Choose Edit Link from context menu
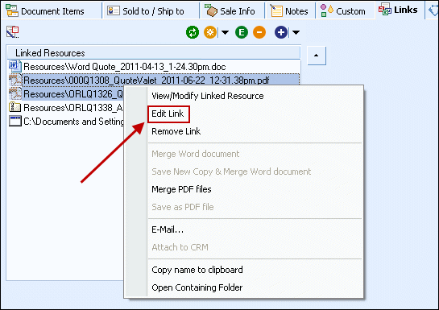This screenshot has height=310, width=439. coord(168,114)
